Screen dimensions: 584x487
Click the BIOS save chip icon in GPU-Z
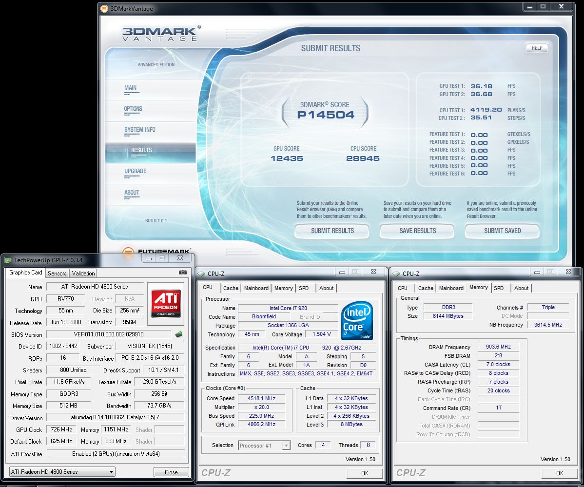[x=179, y=334]
